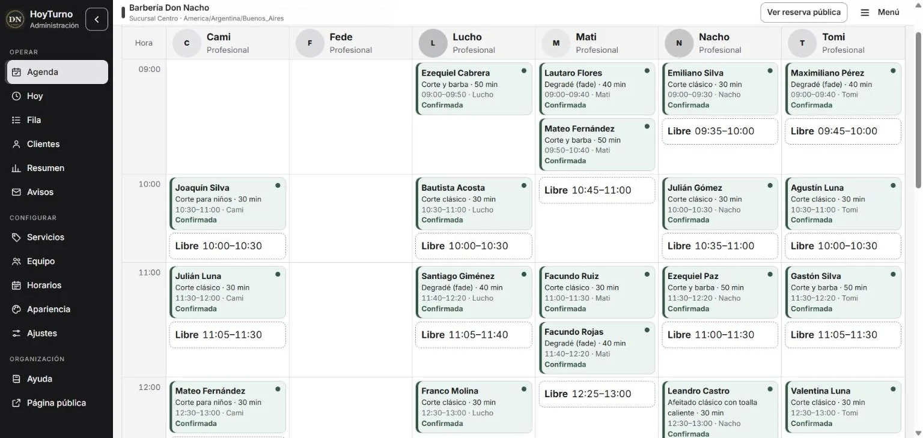The height and width of the screenshot is (438, 923).
Task: Open the Apariencia palette icon
Action: click(16, 309)
